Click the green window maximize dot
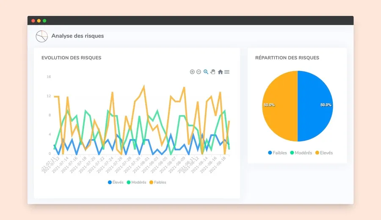381x220 pixels. [44, 21]
